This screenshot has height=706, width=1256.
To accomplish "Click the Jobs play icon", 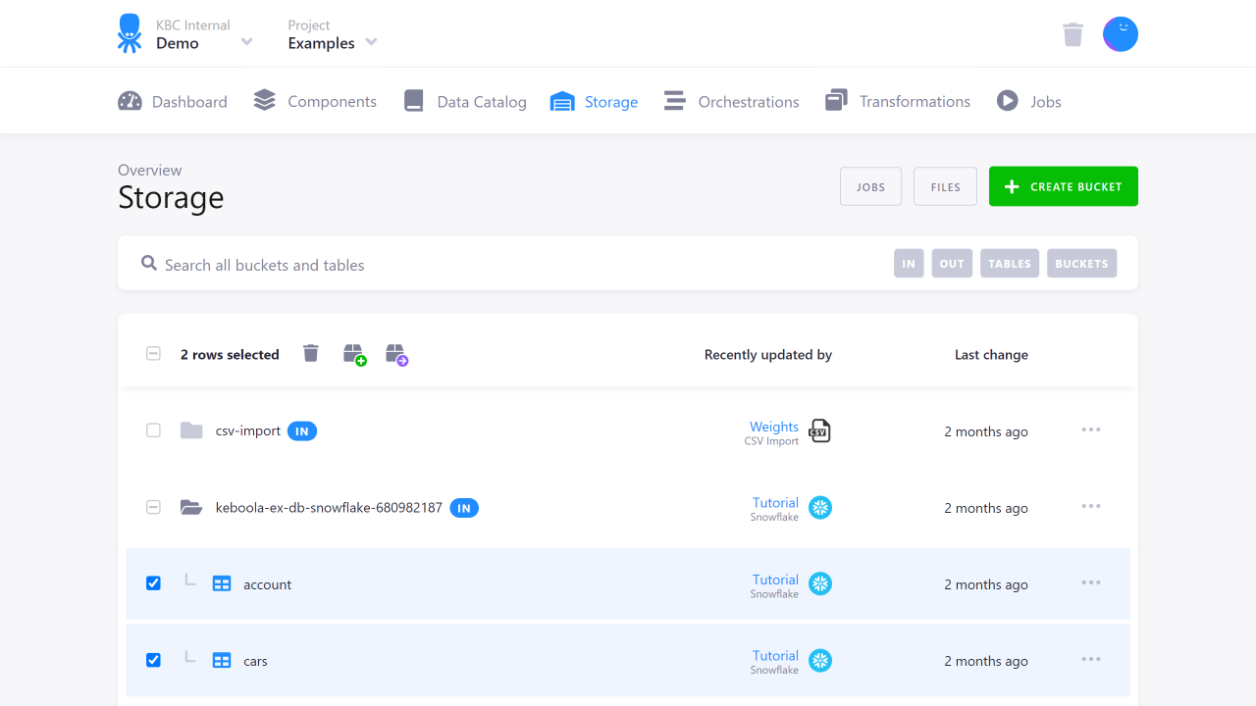I will (x=1007, y=100).
